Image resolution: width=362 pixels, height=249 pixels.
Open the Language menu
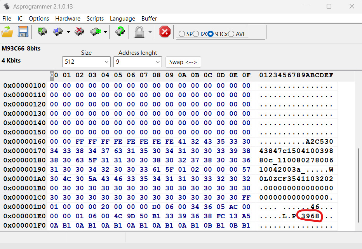tap(122, 19)
